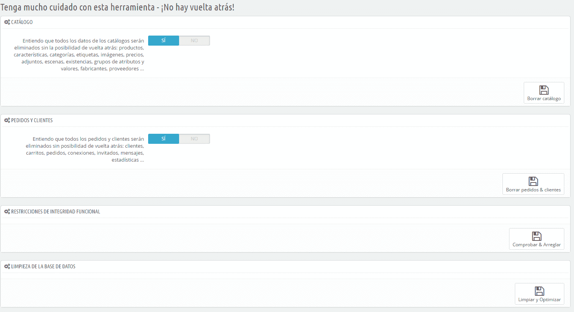Click floppy disk icon above Comprobar & Arreglar
The image size is (574, 312).
coord(536,236)
